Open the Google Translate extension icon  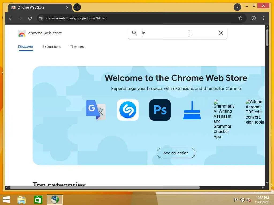tap(96, 110)
